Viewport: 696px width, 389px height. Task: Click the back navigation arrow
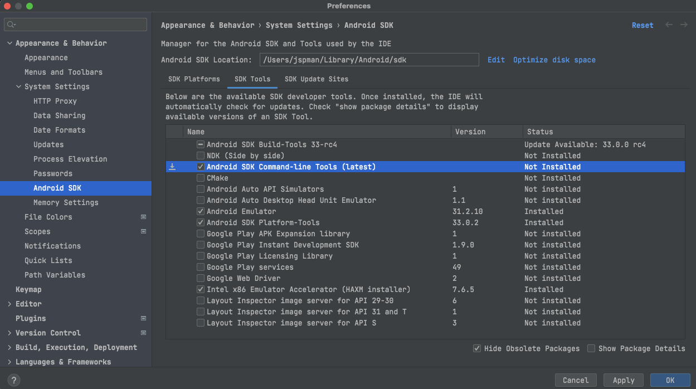[669, 25]
